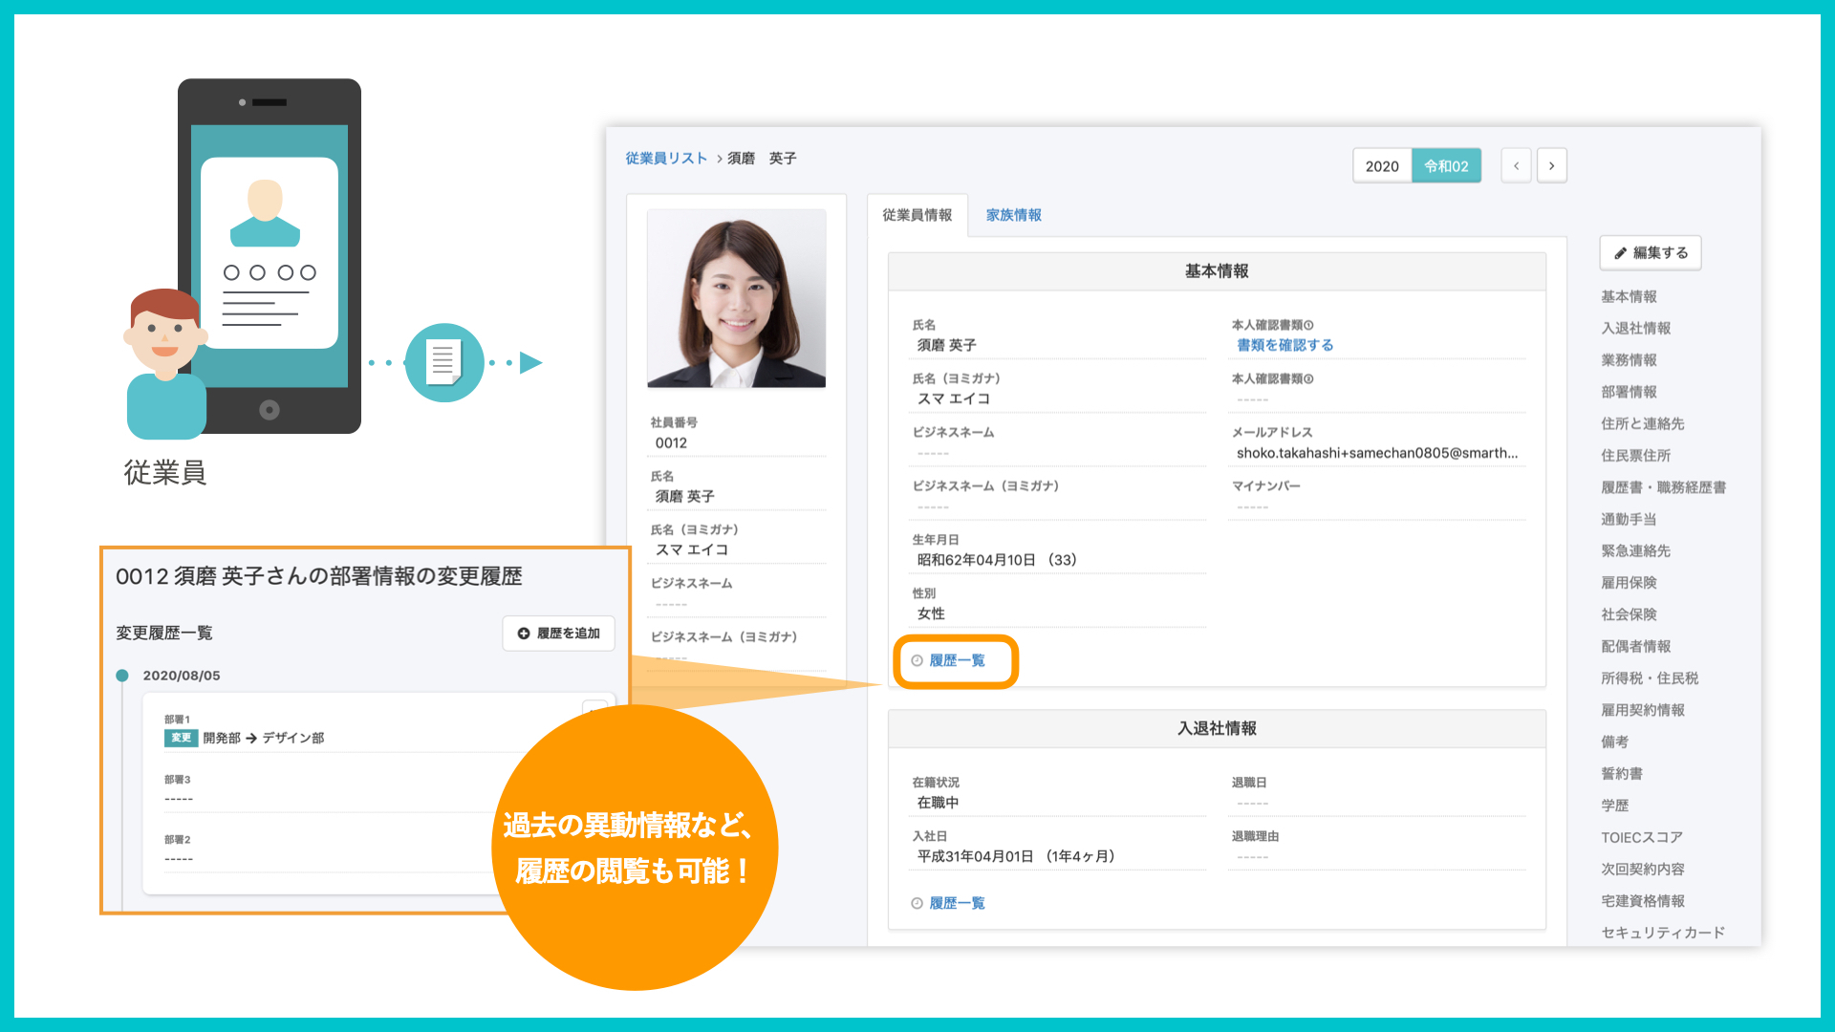This screenshot has height=1032, width=1835.
Task: Select TOIECスコア in the sidebar menu
Action: coord(1641,837)
